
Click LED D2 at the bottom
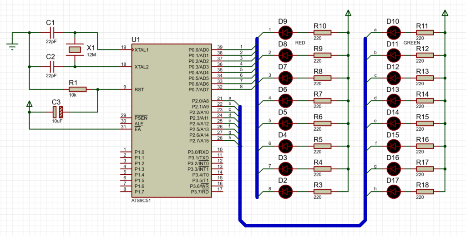click(x=285, y=191)
